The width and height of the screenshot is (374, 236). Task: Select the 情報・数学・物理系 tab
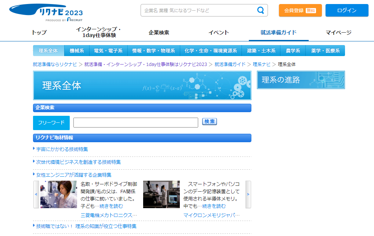click(154, 51)
